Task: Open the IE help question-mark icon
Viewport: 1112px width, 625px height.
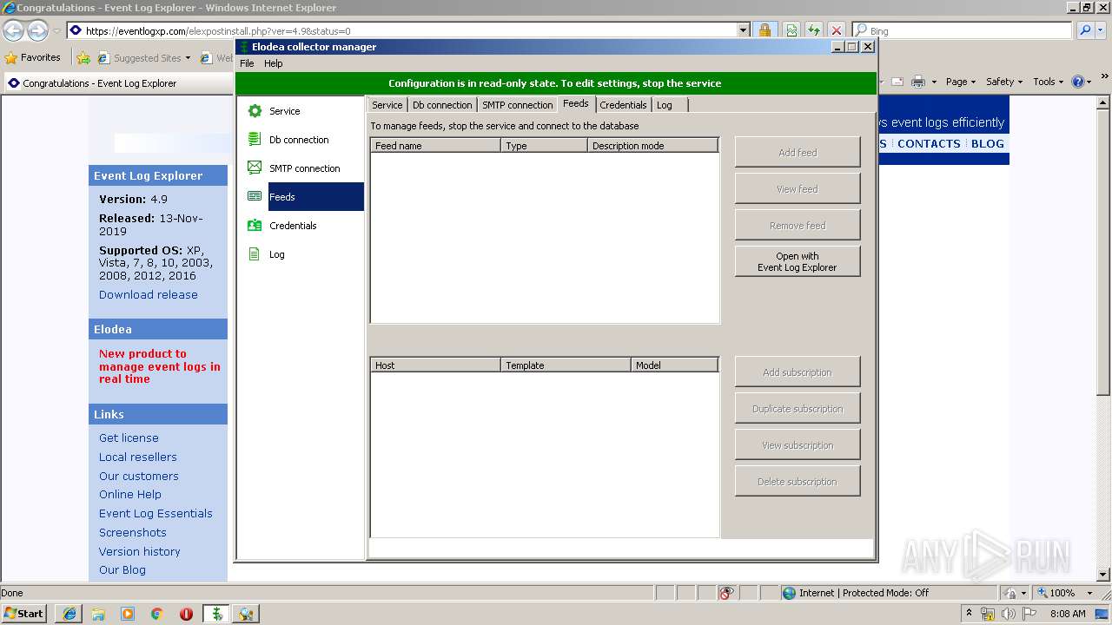Action: 1078,82
